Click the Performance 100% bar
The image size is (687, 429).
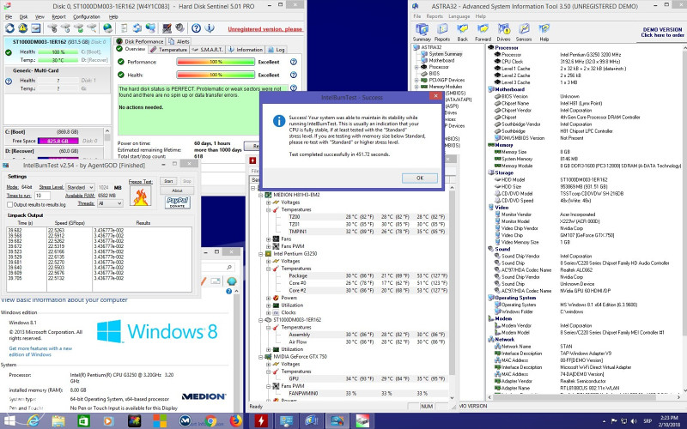(x=216, y=62)
